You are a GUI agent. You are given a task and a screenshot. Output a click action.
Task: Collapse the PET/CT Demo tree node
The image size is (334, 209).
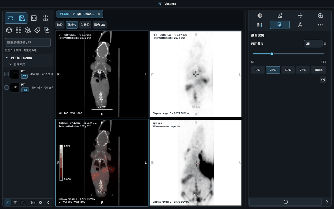7,58
